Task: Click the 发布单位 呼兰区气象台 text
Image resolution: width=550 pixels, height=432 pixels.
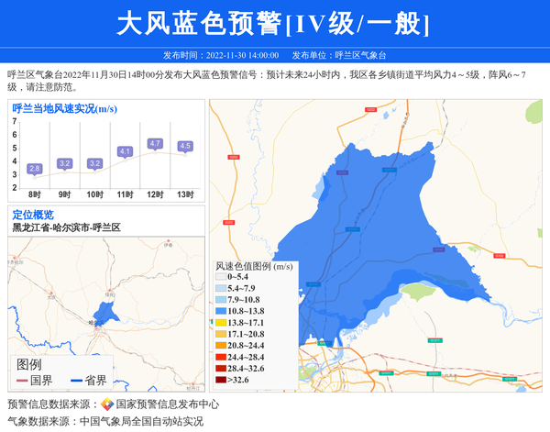Action: (346, 55)
